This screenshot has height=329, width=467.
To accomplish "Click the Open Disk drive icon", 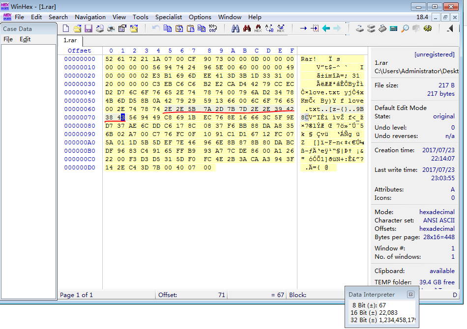I will pyautogui.click(x=360, y=28).
